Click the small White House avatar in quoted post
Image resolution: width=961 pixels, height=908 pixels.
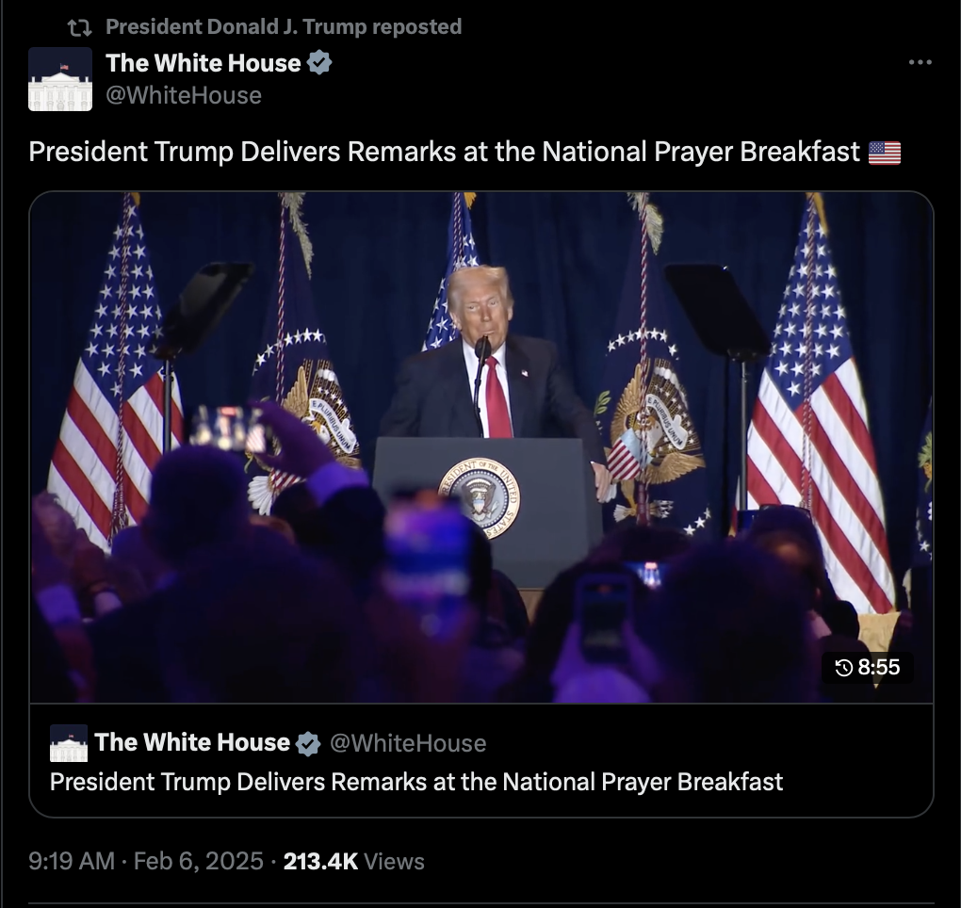[x=69, y=742]
